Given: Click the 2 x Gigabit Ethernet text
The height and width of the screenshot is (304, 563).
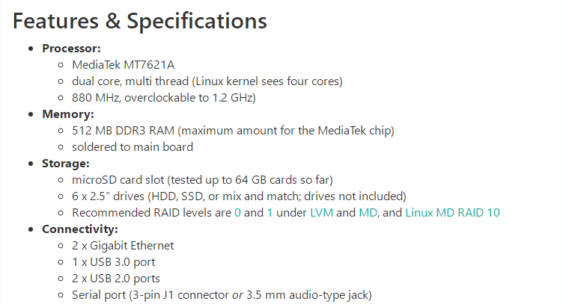Looking at the screenshot, I should coord(123,246).
